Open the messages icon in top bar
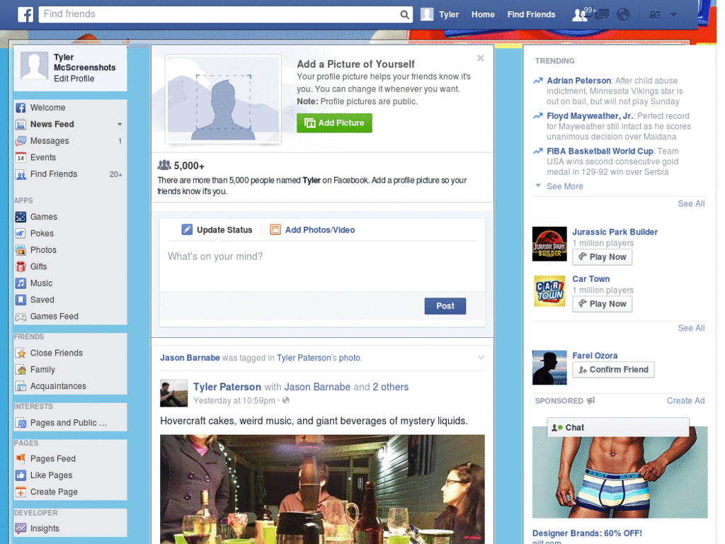The height and width of the screenshot is (544, 725). pos(602,15)
